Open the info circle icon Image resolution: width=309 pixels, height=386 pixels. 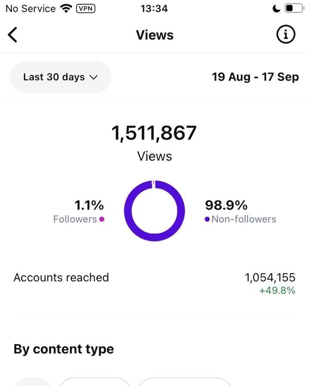point(286,35)
